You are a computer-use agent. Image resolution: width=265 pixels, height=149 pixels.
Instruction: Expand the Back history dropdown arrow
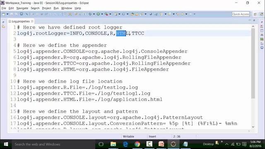click(x=186, y=14)
